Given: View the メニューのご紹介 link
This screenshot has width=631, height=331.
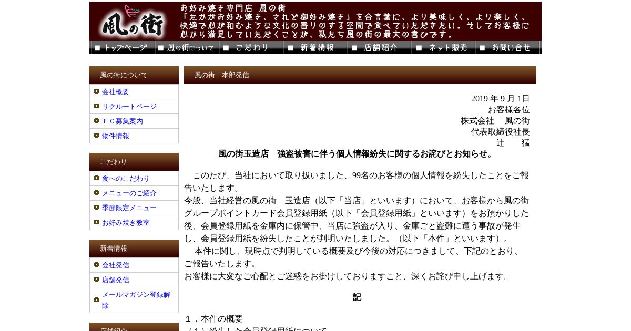Looking at the screenshot, I should click(129, 193).
